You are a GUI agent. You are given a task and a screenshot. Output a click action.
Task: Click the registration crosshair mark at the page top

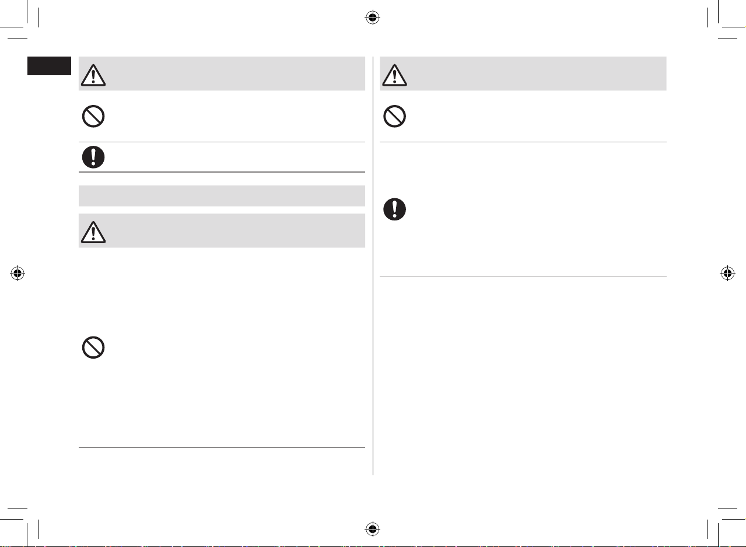click(372, 18)
